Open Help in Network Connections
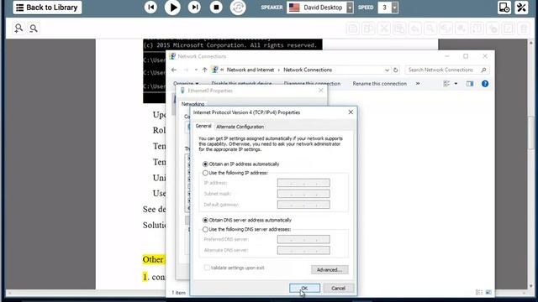This screenshot has height=302, width=538. [485, 84]
